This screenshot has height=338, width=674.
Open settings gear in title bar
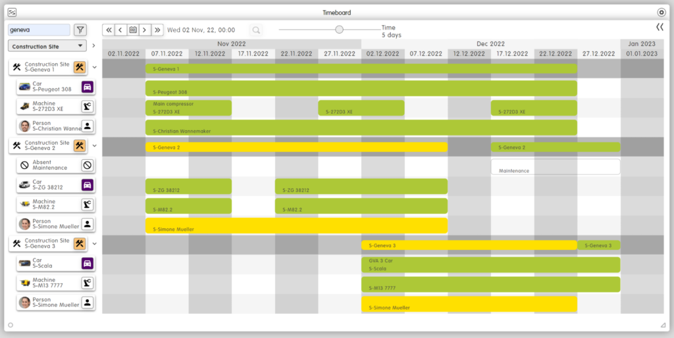point(661,12)
